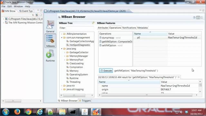The height and width of the screenshot is (116, 206).
Task: Click the volume icon in system tray
Action: (x=182, y=112)
